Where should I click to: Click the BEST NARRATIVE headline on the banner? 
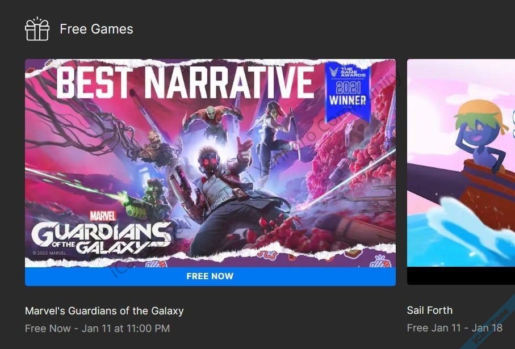click(185, 82)
